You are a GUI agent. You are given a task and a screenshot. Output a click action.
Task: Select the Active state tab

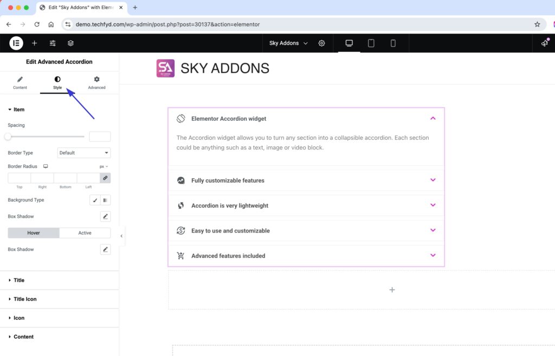pos(85,233)
